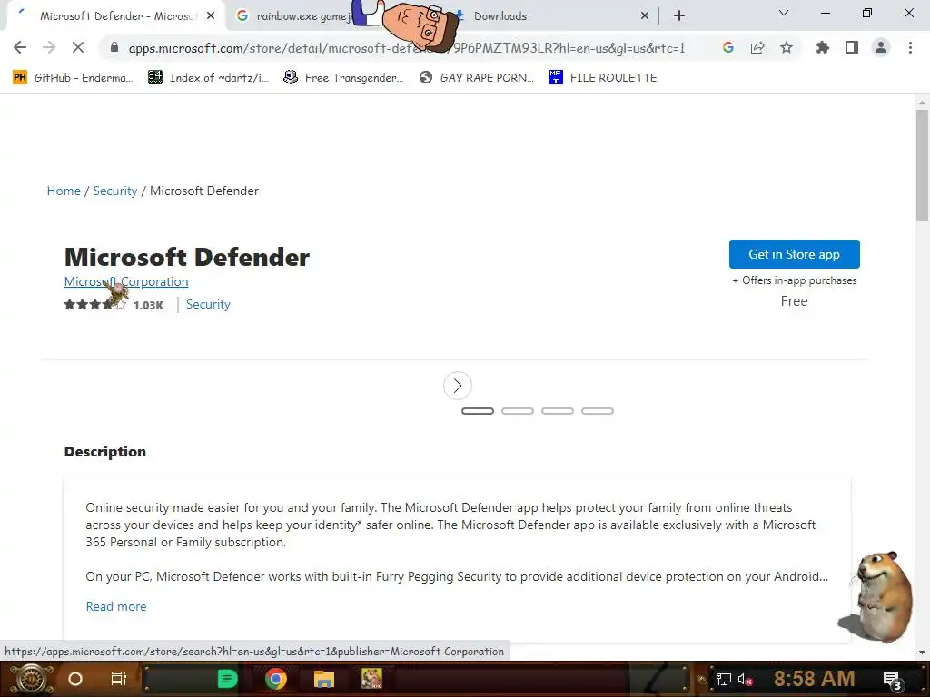Image resolution: width=930 pixels, height=697 pixels.
Task: Open the hamster box app on taskbar
Action: click(x=371, y=679)
